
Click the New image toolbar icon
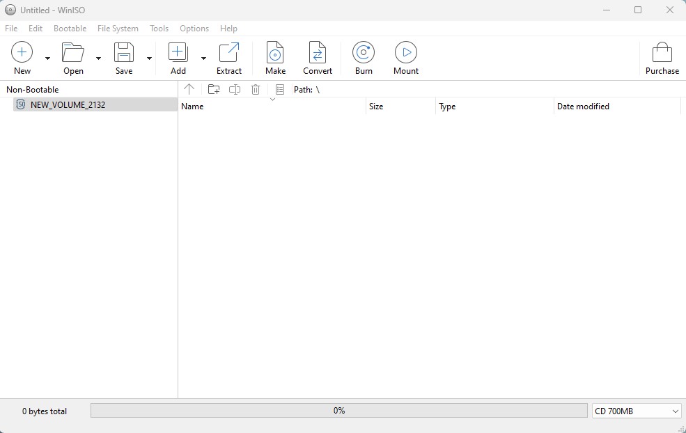click(22, 52)
